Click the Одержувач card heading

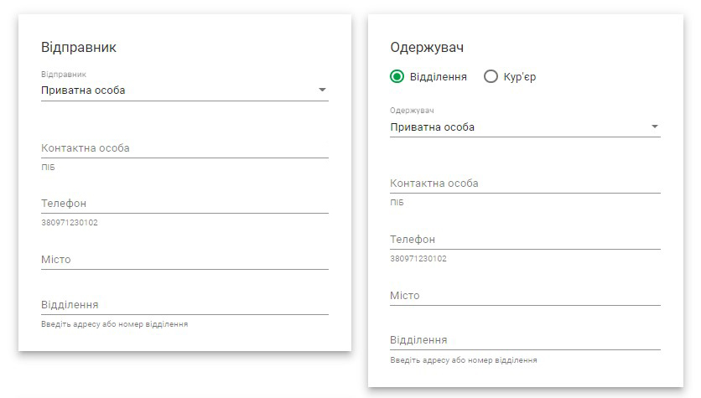click(x=427, y=48)
